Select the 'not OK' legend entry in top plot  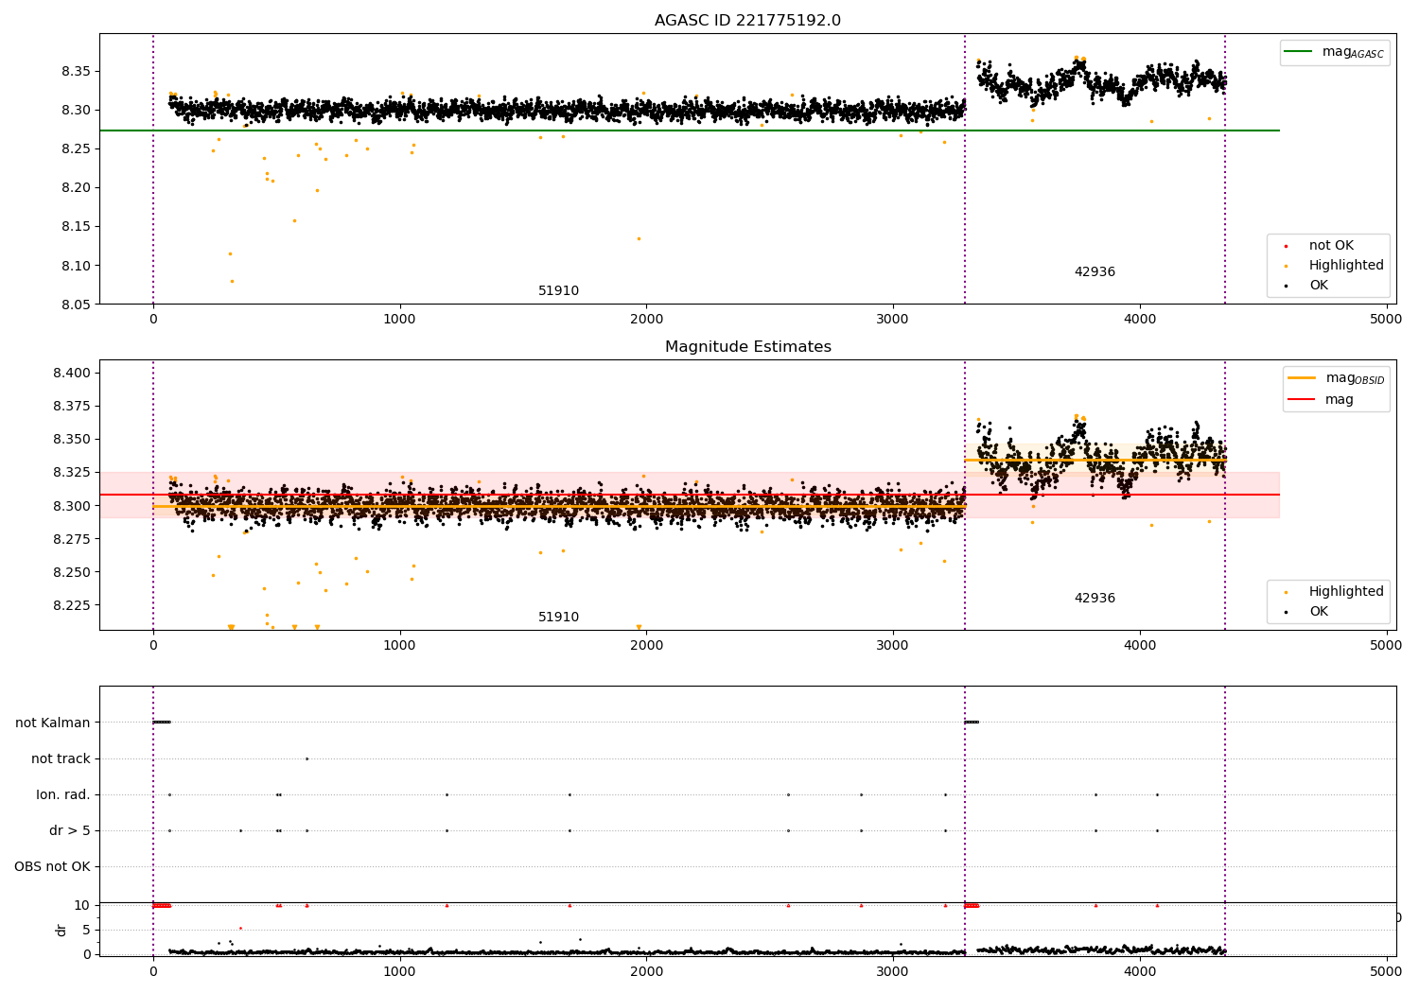click(1331, 246)
